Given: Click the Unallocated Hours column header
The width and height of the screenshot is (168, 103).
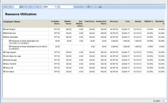Looking at the screenshot, I should (101, 22).
